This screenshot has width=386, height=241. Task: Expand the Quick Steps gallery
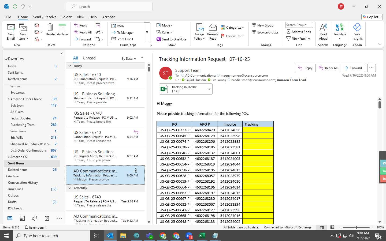tap(147, 32)
